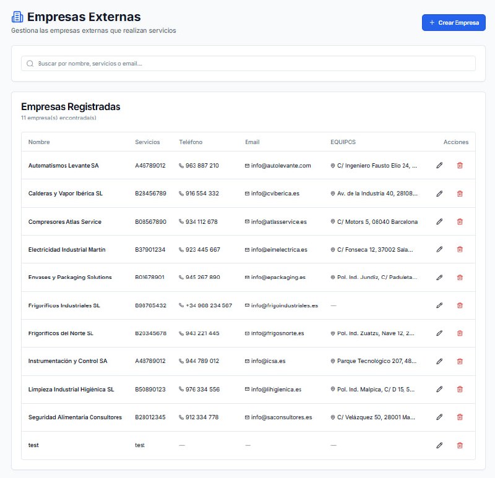This screenshot has width=495, height=478.
Task: Click the Empresas Externas building icon
Action: point(17,17)
